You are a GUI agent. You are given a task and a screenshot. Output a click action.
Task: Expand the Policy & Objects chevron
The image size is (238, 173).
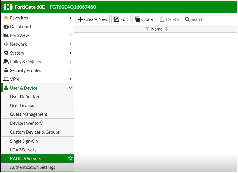[70, 62]
